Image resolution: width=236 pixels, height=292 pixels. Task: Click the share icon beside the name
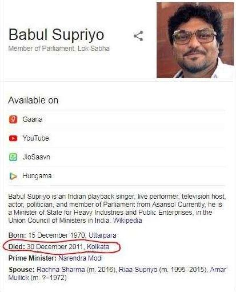pos(138,36)
